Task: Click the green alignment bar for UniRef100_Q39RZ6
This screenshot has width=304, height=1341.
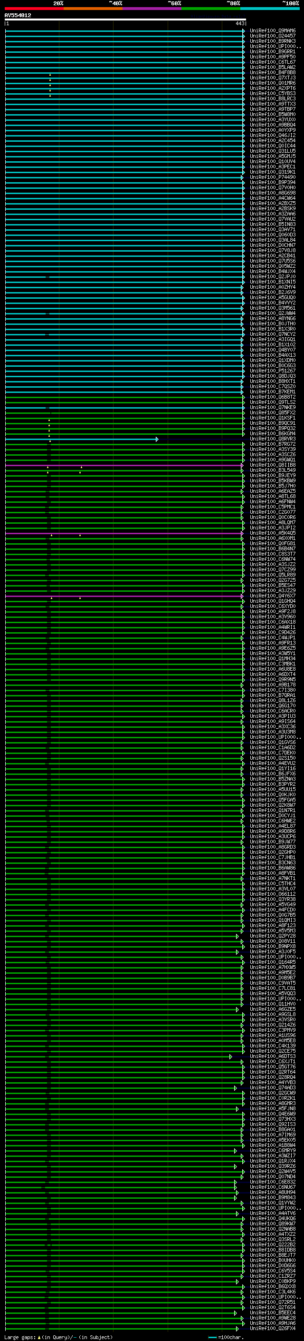Action: tap(121, 1166)
